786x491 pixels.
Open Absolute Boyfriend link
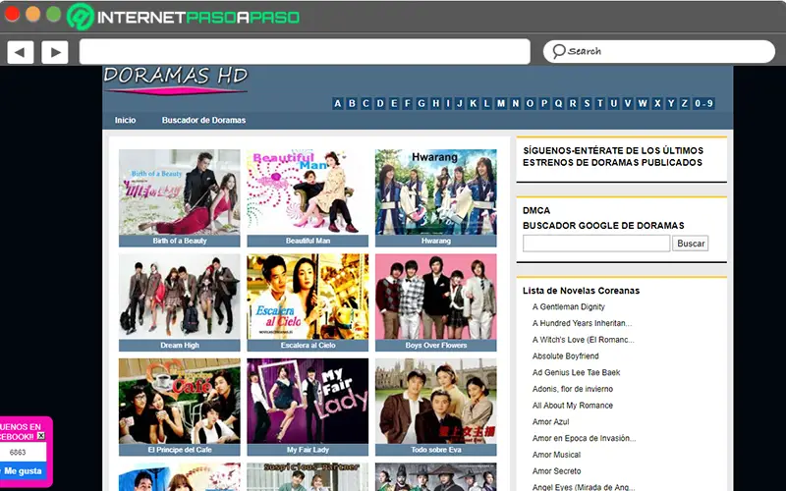[566, 356]
